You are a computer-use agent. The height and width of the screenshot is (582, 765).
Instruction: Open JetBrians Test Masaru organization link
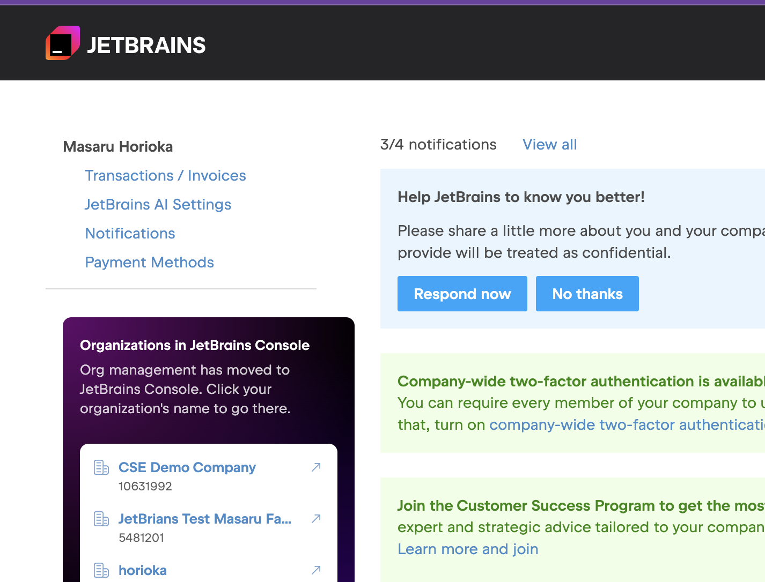pyautogui.click(x=204, y=519)
